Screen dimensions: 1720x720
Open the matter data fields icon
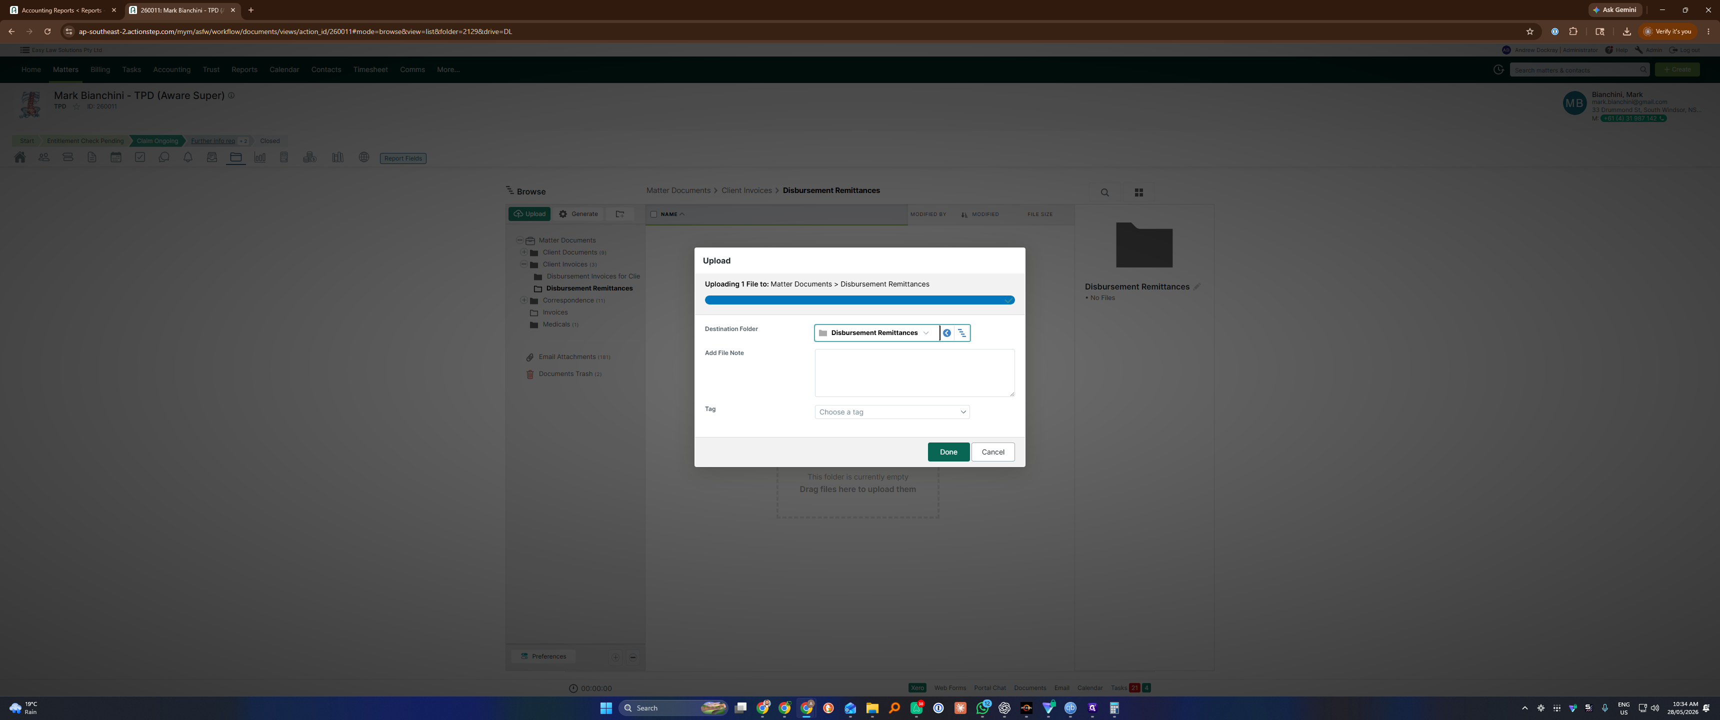(x=68, y=157)
